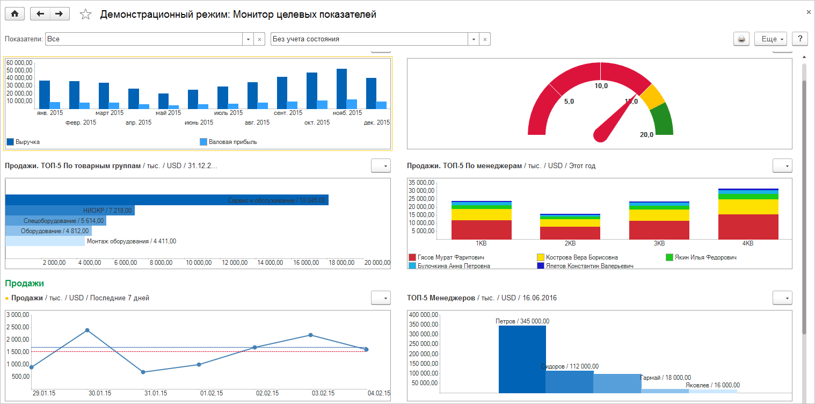815x404 pixels.
Task: Click the printer icon button
Action: click(741, 39)
